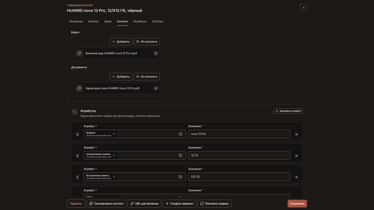Click Из каталога in the Видео section
This screenshot has width=374, height=210.
(147, 41)
